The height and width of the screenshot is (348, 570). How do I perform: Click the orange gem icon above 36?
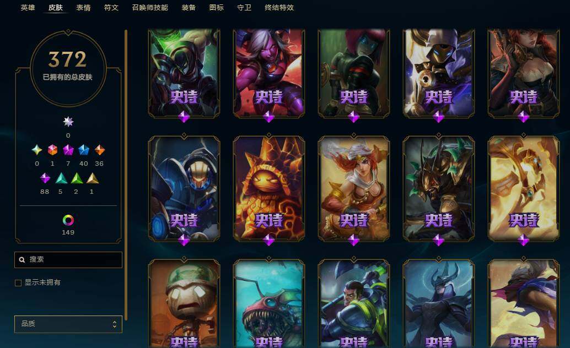click(100, 150)
